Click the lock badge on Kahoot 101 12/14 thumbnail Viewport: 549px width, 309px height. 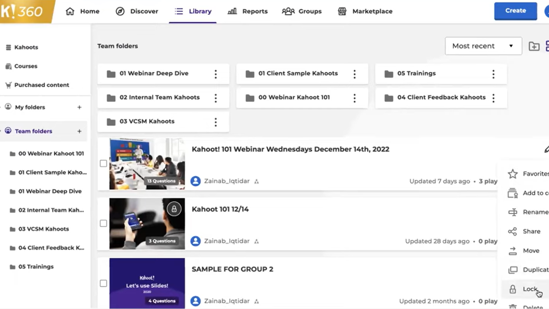tap(174, 209)
